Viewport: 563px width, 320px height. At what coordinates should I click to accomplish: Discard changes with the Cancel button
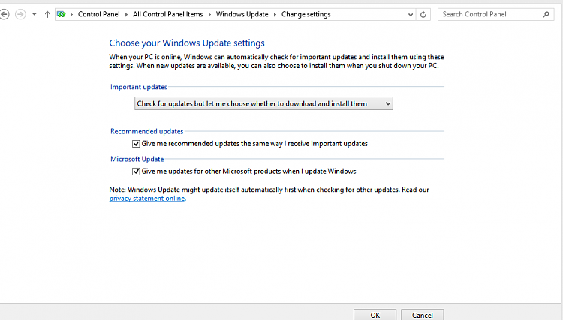coord(422,315)
